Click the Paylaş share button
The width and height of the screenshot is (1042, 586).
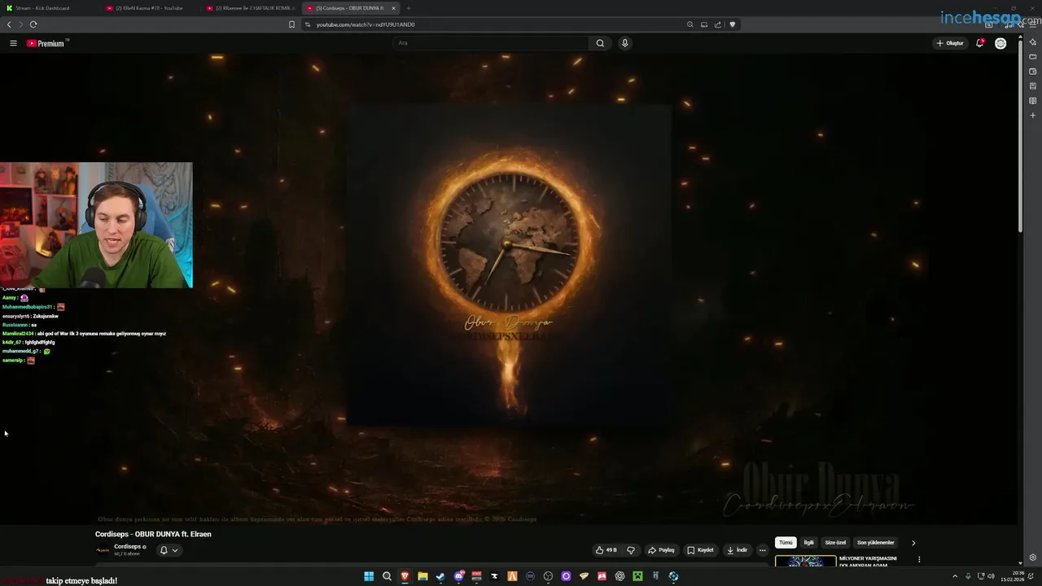click(x=661, y=550)
